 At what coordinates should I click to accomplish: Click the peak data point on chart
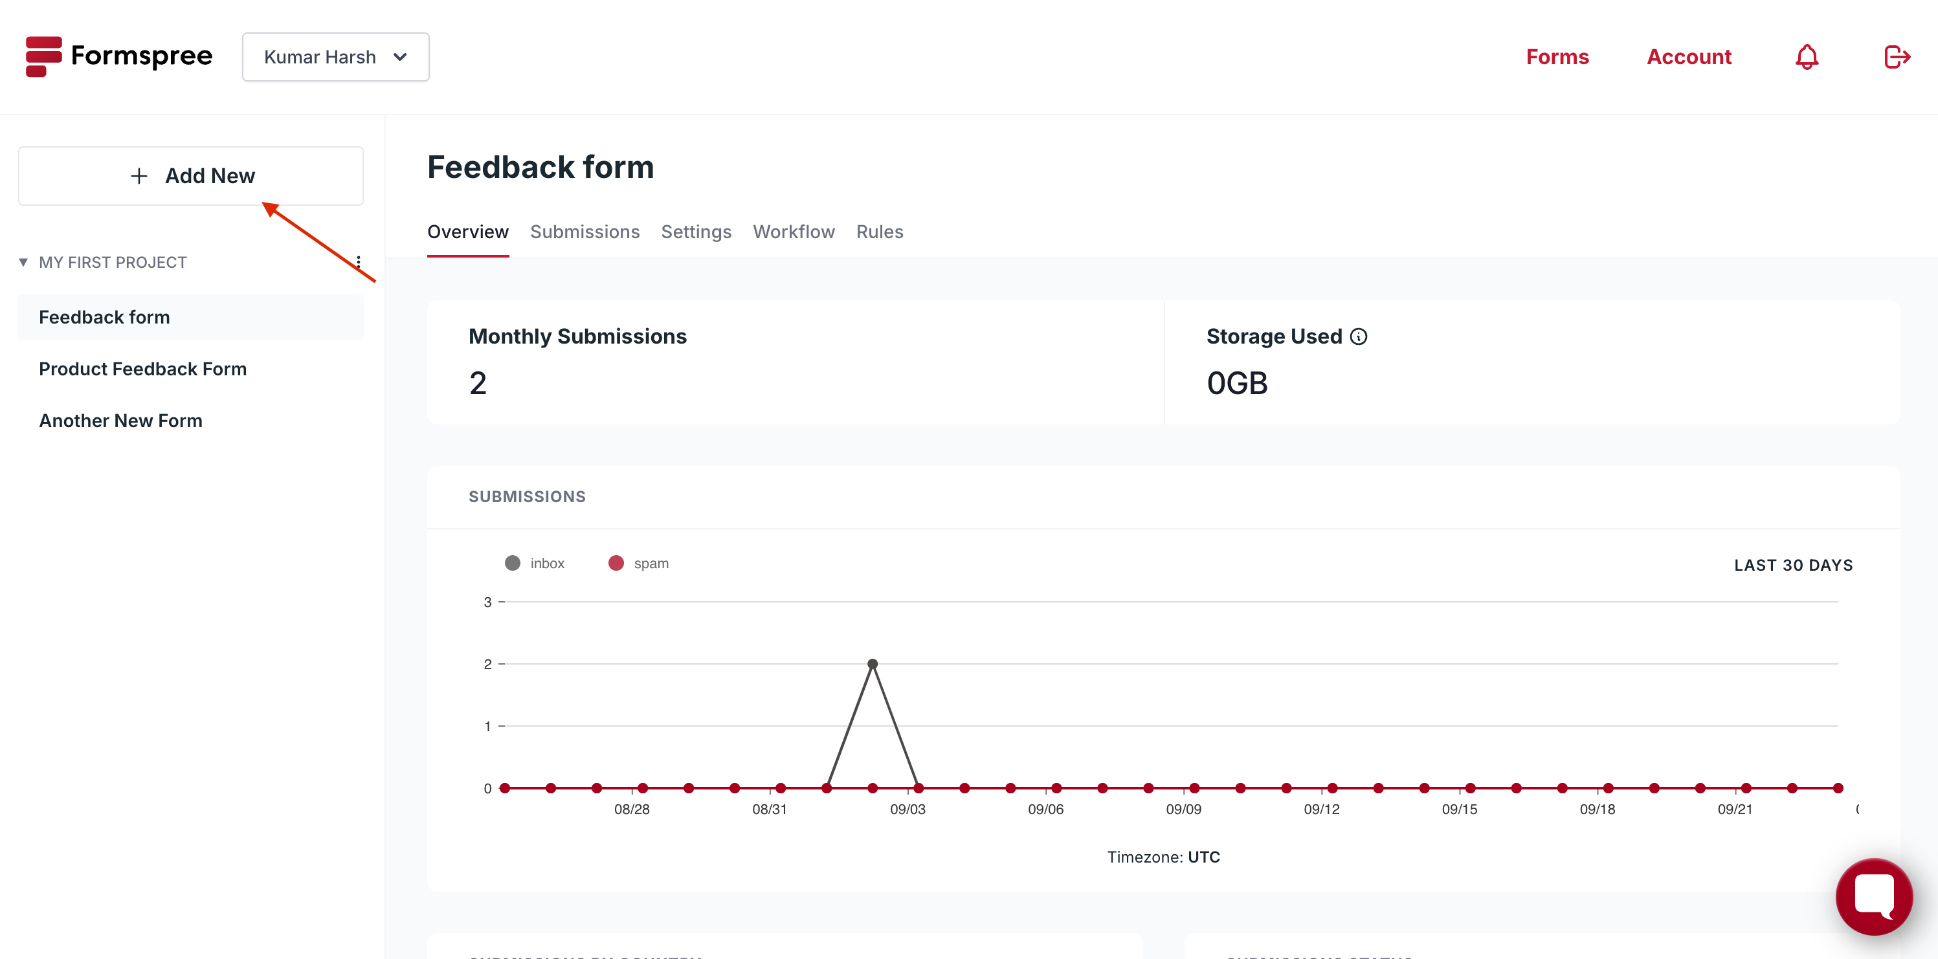[872, 664]
